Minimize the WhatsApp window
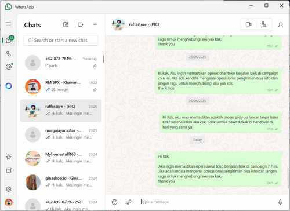This screenshot has width=290, height=211. click(x=251, y=6)
